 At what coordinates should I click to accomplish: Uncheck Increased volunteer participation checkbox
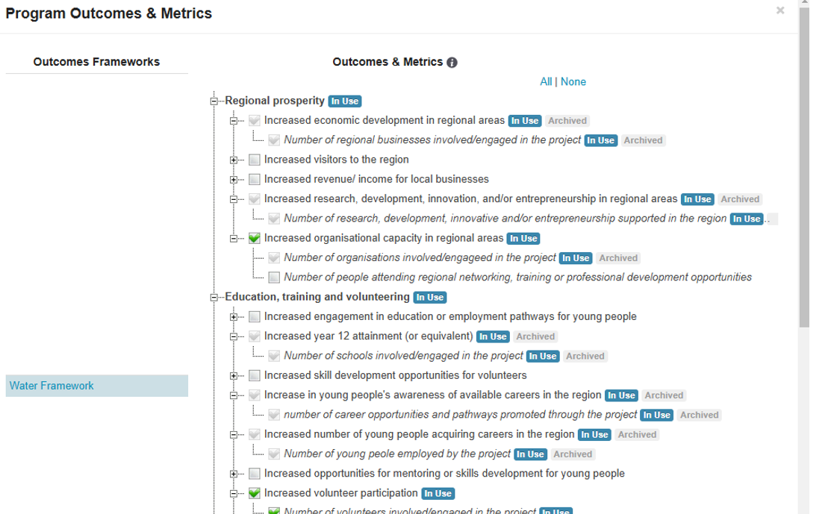click(x=255, y=493)
